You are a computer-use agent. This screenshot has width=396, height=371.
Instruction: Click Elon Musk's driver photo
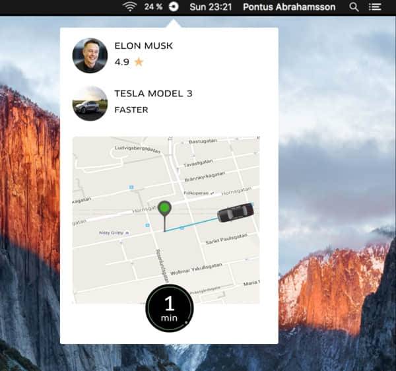point(90,55)
